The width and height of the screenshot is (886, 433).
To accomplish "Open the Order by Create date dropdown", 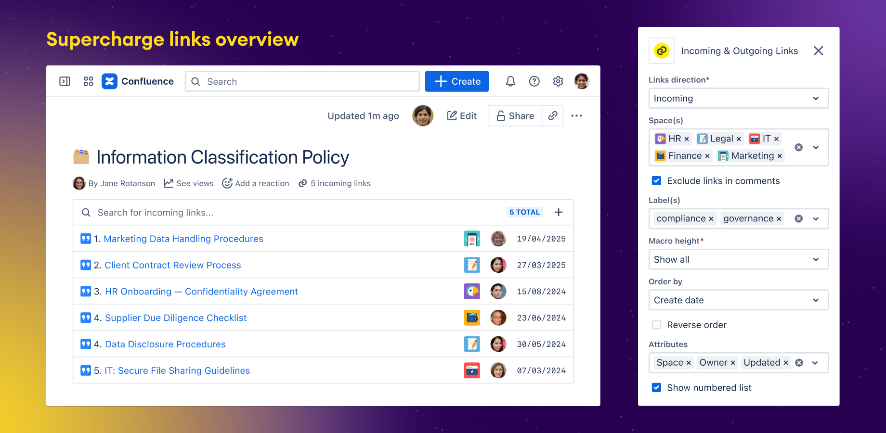I will coord(738,300).
